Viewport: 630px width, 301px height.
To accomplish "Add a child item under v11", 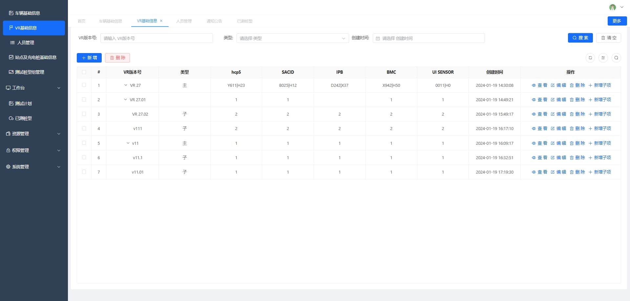I will coord(600,143).
